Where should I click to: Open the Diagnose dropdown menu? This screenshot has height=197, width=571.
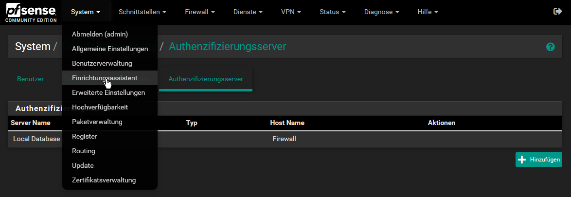tap(382, 12)
